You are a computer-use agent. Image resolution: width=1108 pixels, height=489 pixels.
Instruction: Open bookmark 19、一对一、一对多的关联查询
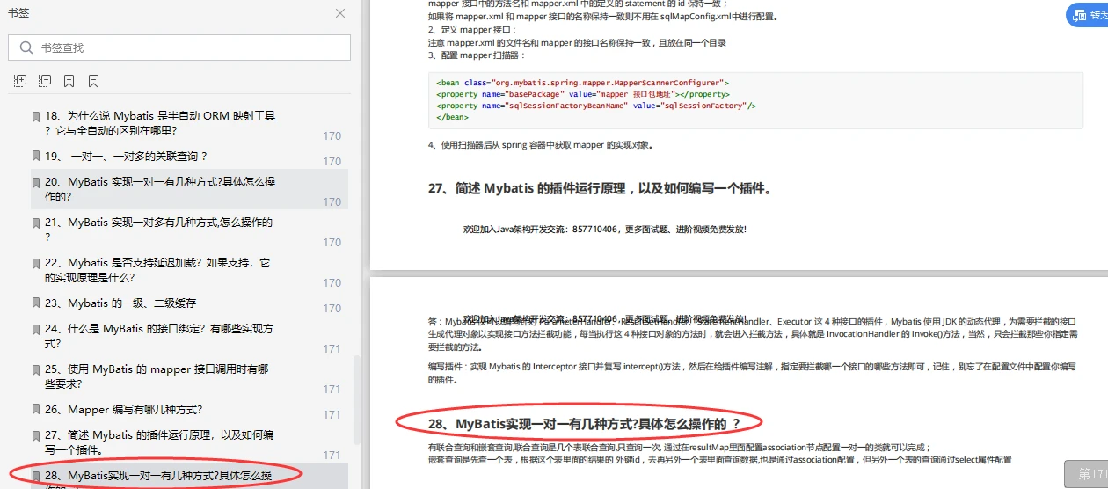point(127,157)
